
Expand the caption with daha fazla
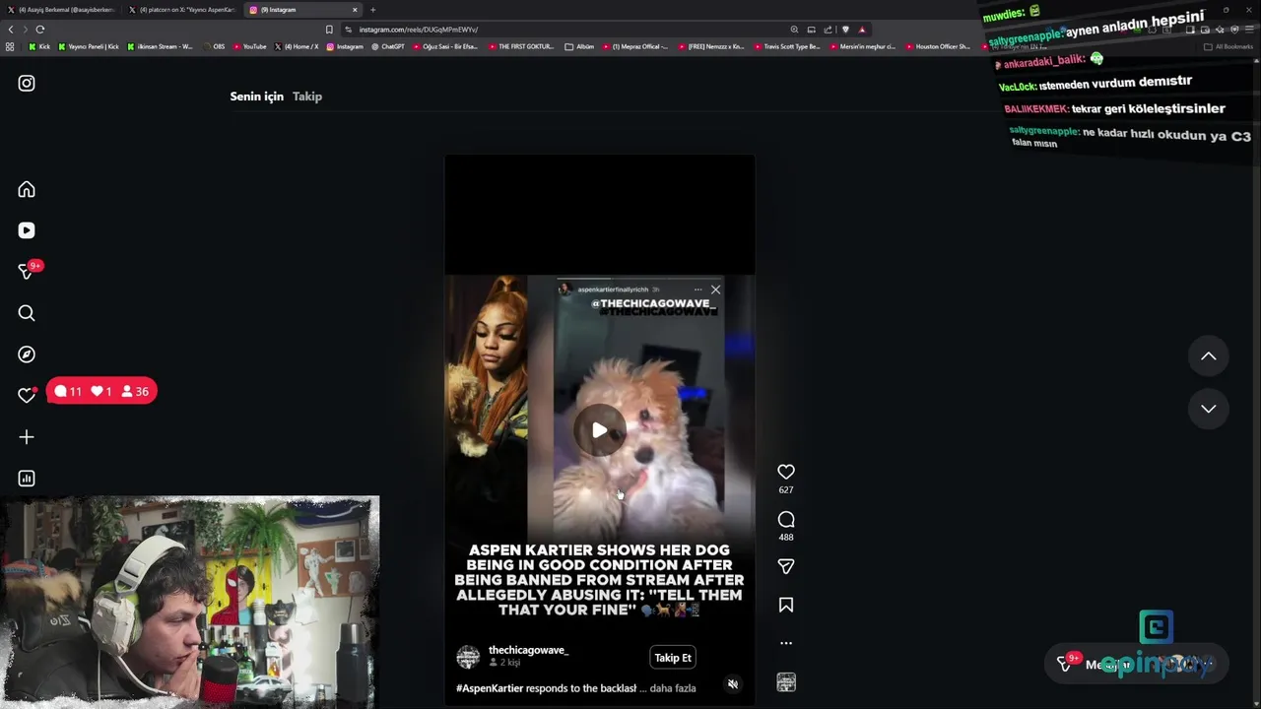click(673, 688)
